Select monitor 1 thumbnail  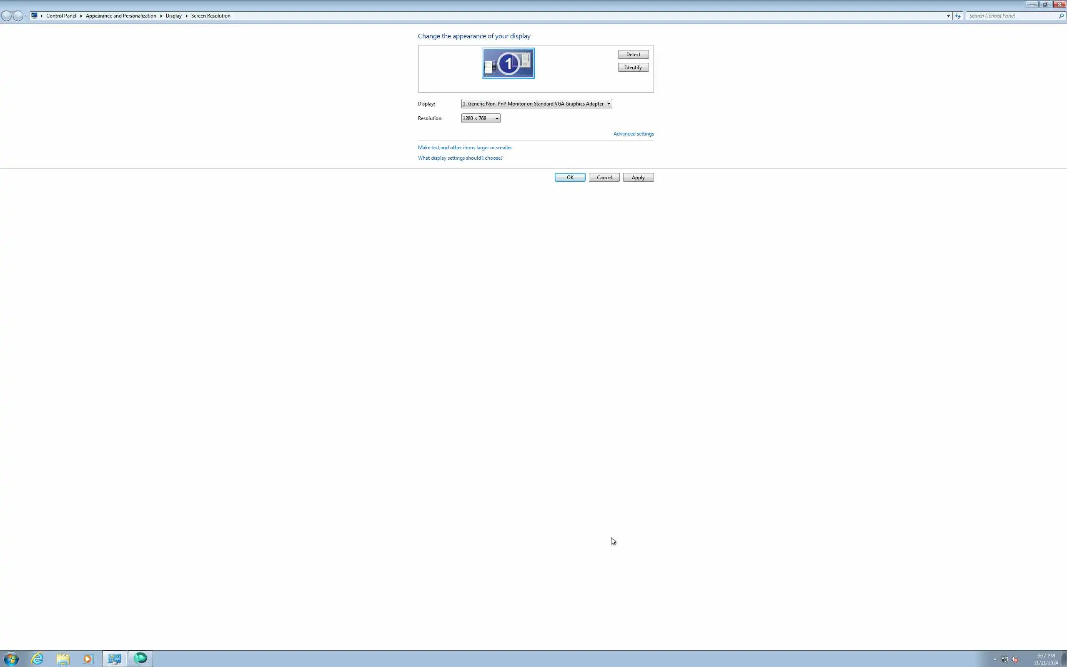coord(508,63)
